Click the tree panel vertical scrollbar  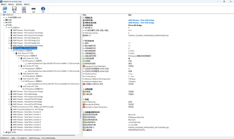(x=81, y=67)
